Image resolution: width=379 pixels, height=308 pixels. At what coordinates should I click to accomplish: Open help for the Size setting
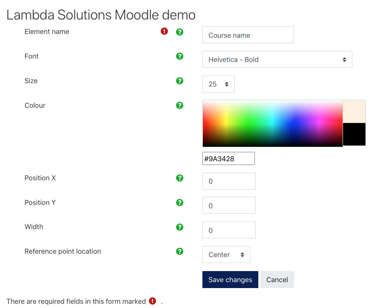(180, 81)
